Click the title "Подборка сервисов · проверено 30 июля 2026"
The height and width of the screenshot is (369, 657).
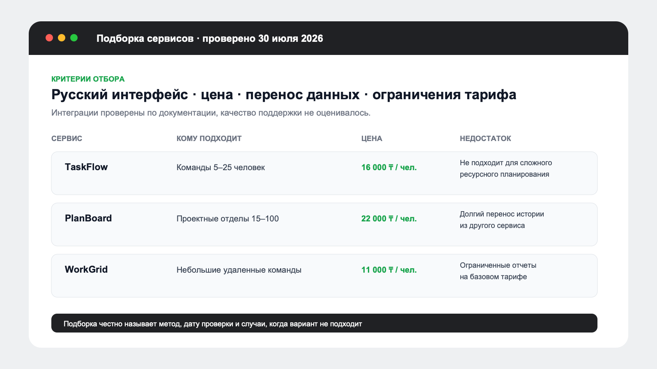pos(210,38)
